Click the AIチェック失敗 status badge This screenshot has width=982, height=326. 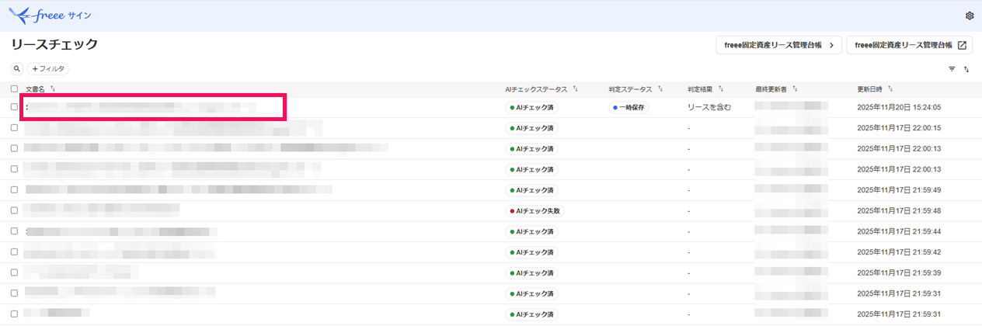tap(535, 210)
